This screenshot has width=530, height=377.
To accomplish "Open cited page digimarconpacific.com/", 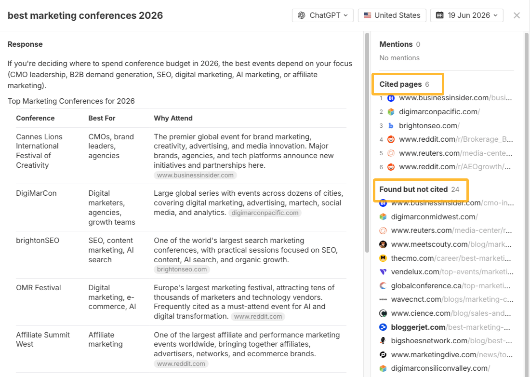I will (439, 112).
